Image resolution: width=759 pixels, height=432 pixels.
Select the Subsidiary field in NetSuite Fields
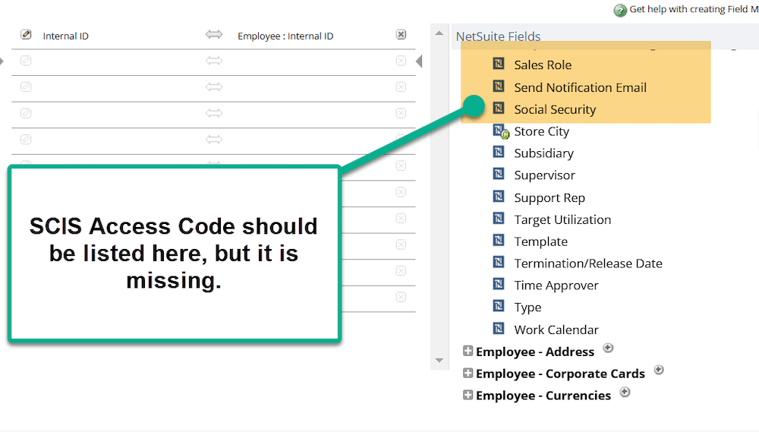click(543, 153)
